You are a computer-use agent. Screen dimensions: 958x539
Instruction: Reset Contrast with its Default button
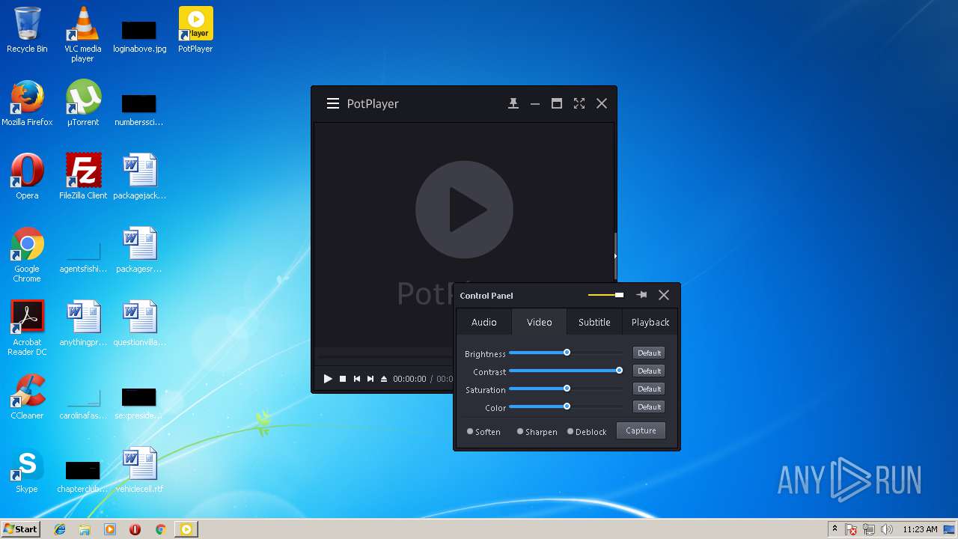(x=649, y=371)
